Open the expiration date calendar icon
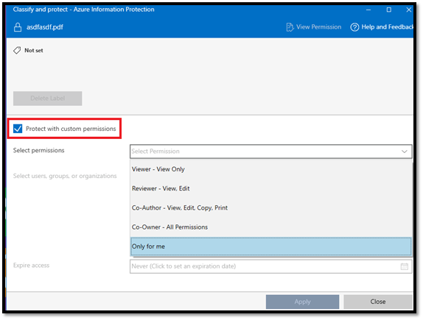Screen dimensions: 423x320 pos(405,266)
